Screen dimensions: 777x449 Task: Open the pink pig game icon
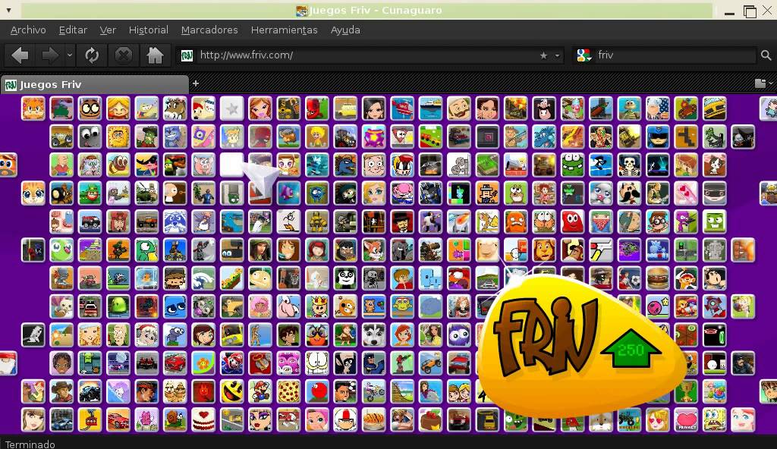[203, 165]
